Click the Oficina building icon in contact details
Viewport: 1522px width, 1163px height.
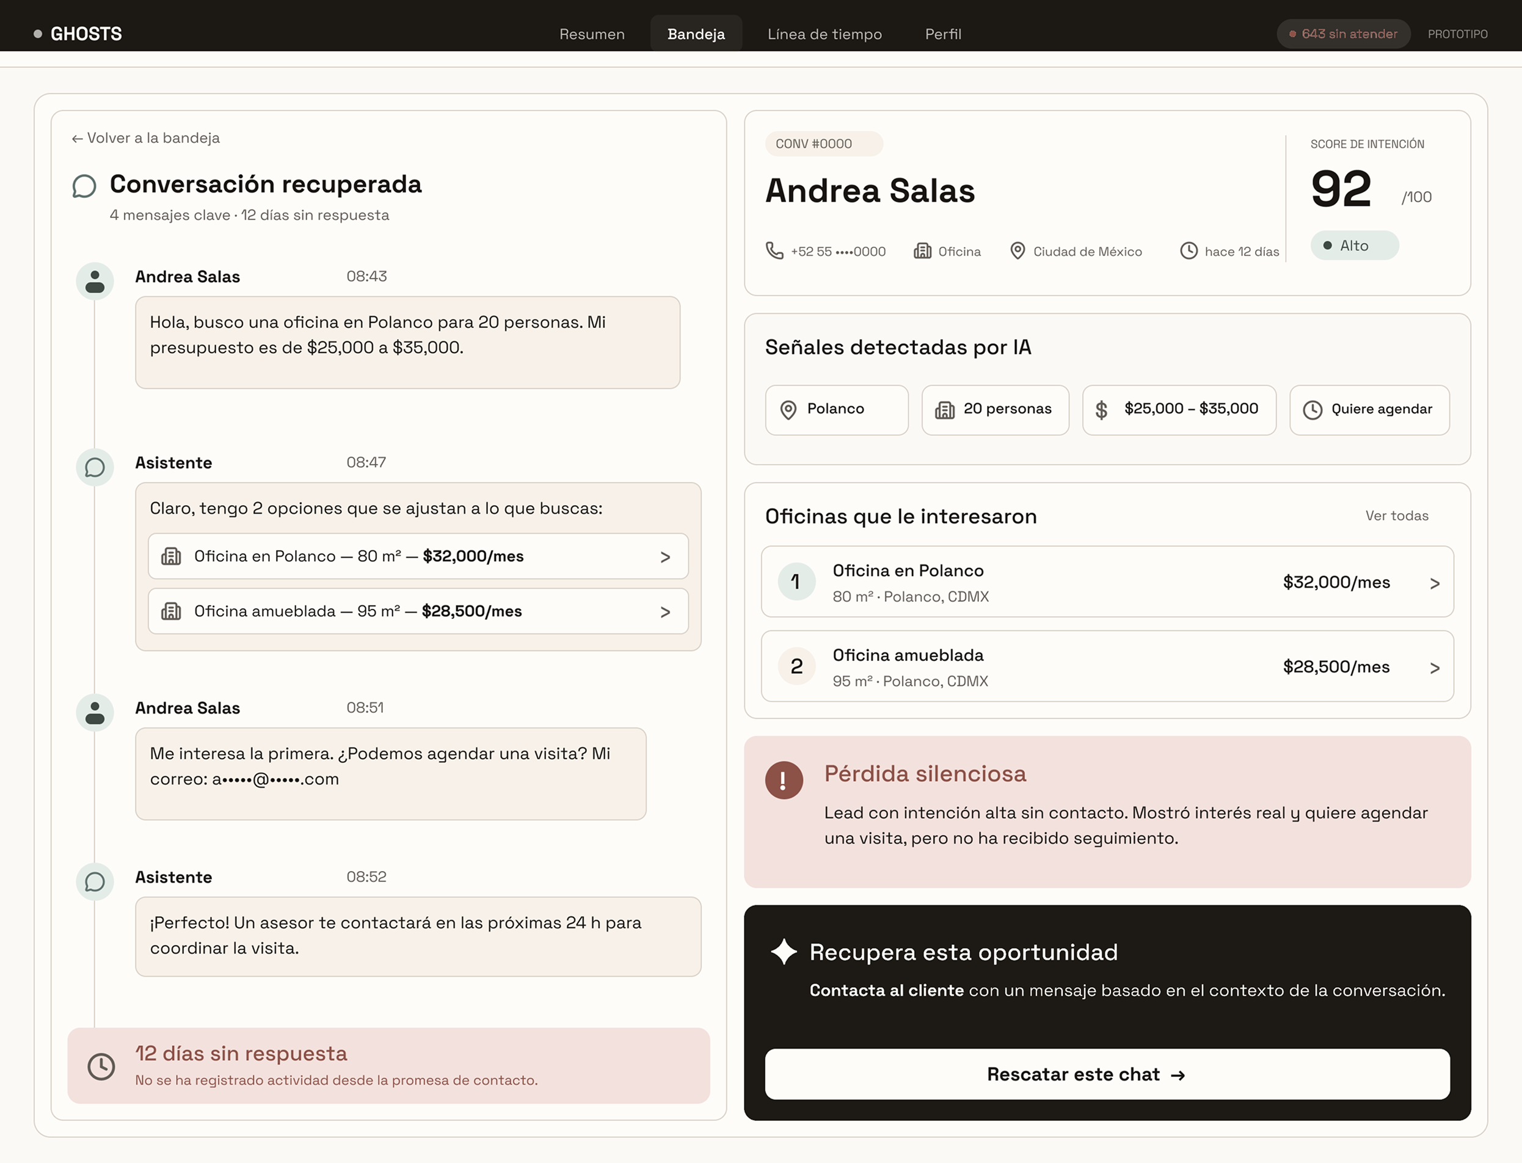coord(923,250)
